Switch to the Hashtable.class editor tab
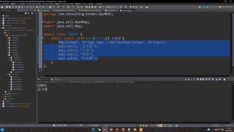The height and width of the screenshot is (132, 234). pyautogui.click(x=90, y=11)
